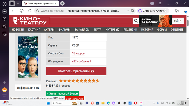Screen dimensions: 189x106
Task: Open the weather widget showing 17°C
Action: click(7, 103)
